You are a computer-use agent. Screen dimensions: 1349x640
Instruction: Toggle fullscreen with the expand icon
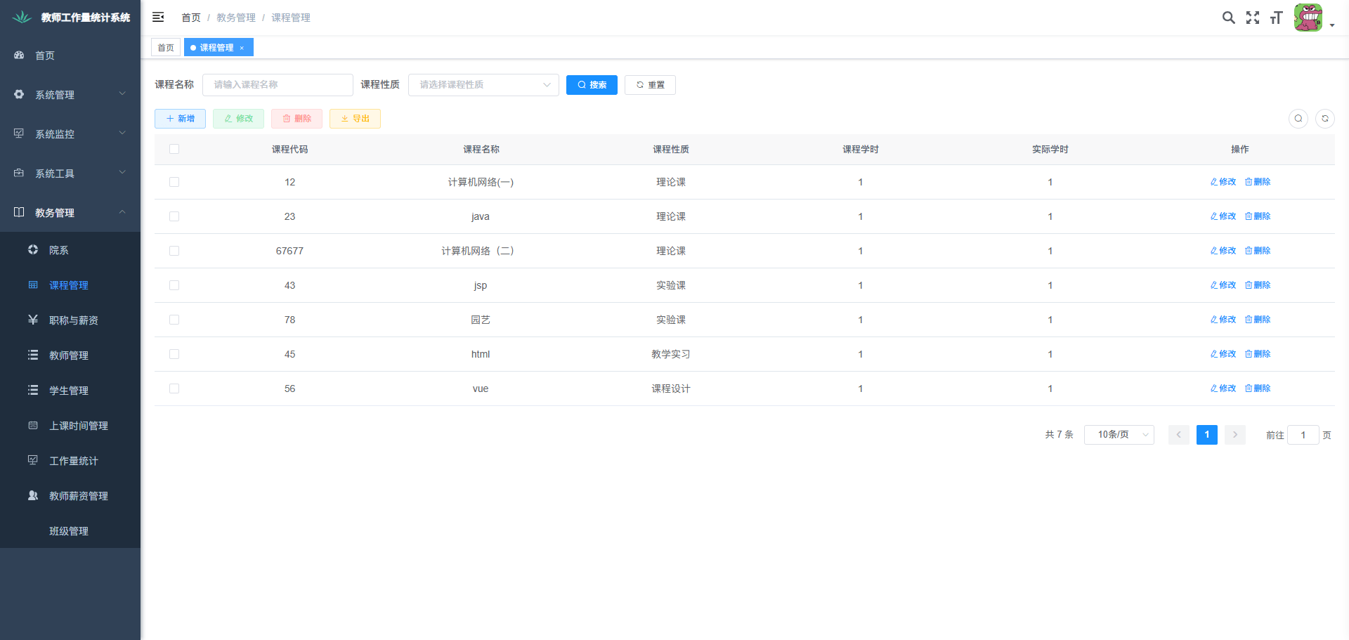click(x=1253, y=18)
